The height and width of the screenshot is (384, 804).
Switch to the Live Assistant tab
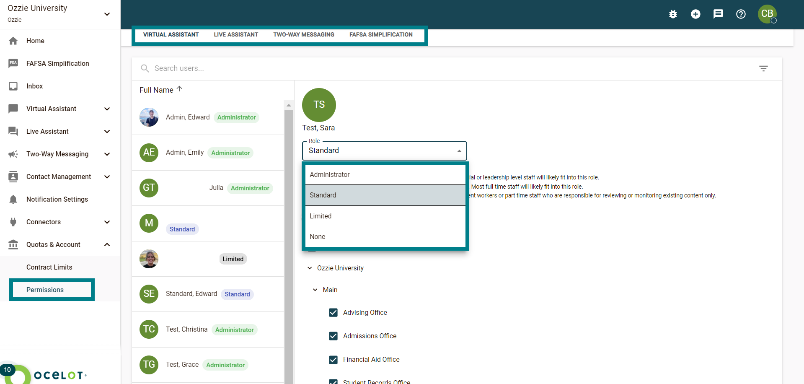(x=236, y=35)
